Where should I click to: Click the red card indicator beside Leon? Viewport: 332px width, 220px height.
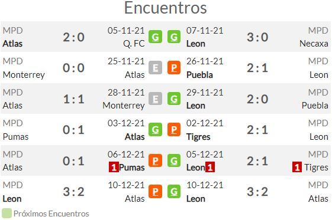210,168
